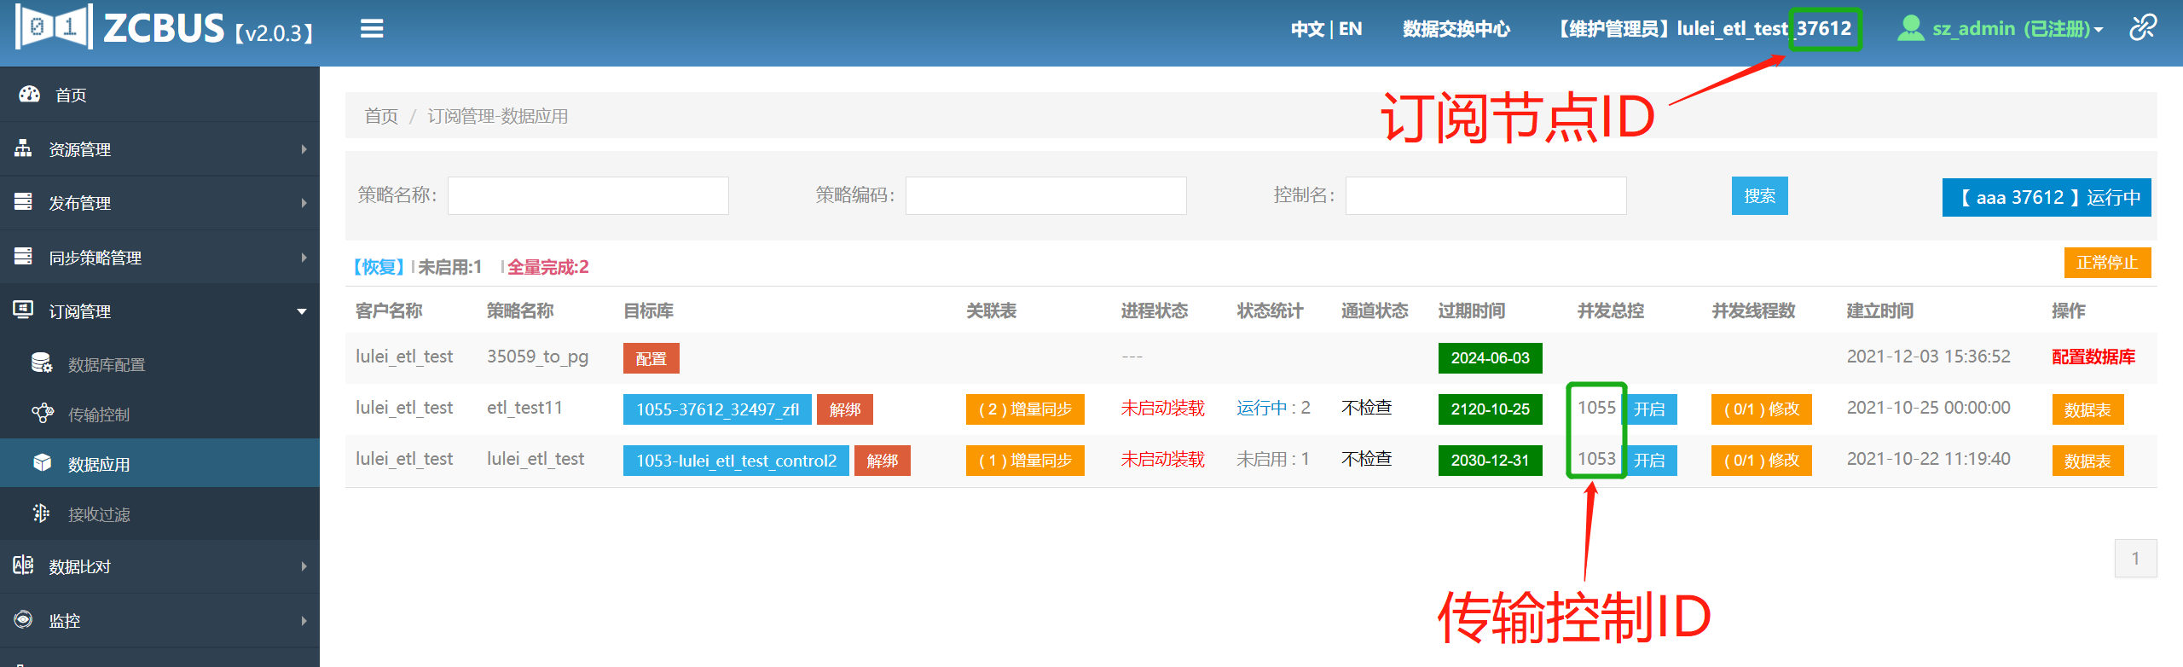This screenshot has height=667, width=2183.
Task: Click the 资源管理 hierarchy icon
Action: click(x=24, y=148)
